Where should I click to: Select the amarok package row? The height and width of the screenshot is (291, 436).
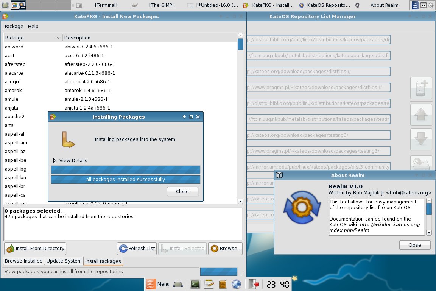pyautogui.click(x=120, y=90)
